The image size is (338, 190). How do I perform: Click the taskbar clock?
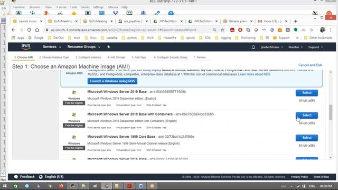(326, 186)
